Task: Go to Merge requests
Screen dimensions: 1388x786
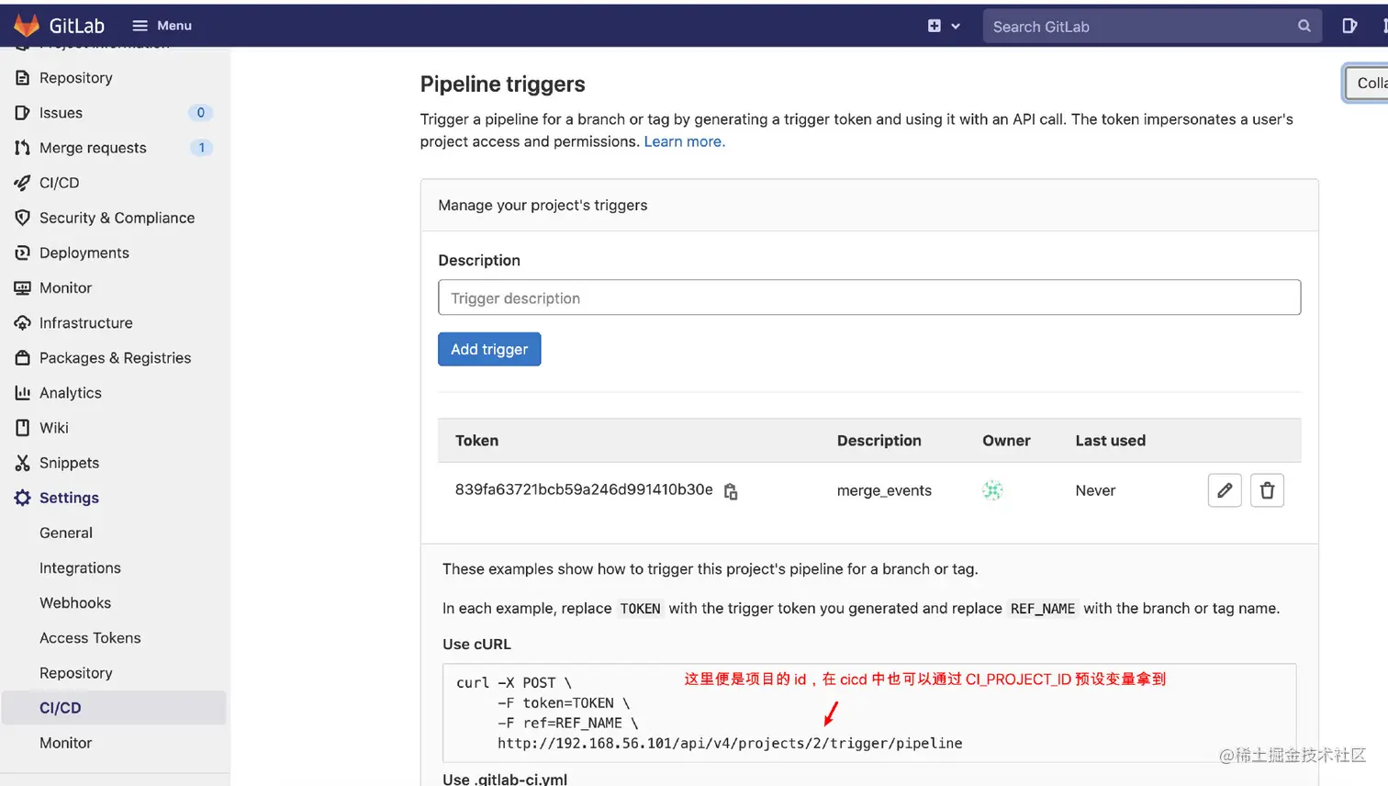Action: click(x=93, y=148)
